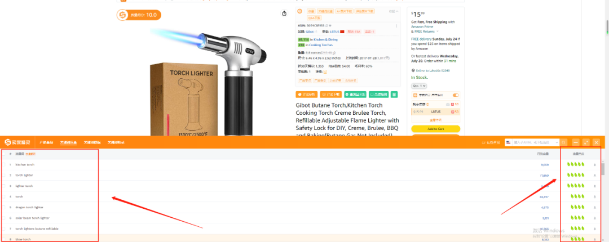
Task: Click the search icon beside ASIN input
Action: [563, 142]
